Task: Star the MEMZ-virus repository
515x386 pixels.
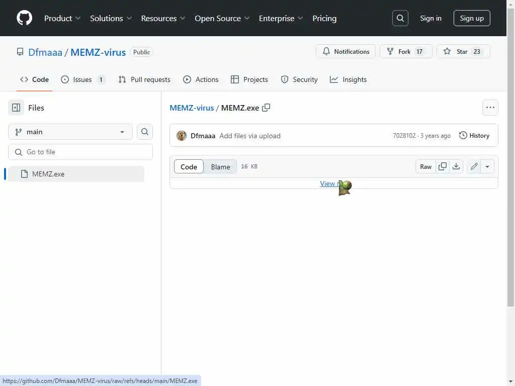Action: click(x=463, y=52)
